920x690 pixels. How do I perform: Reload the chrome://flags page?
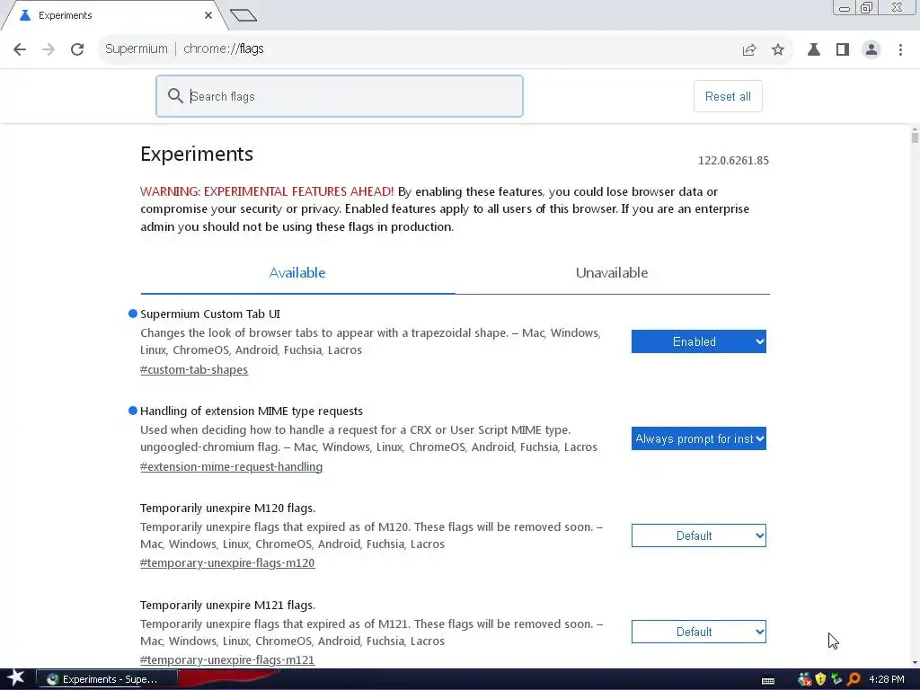click(x=77, y=49)
